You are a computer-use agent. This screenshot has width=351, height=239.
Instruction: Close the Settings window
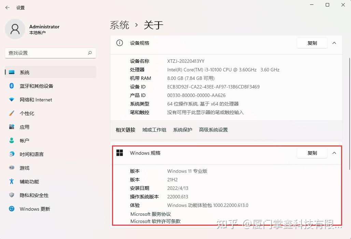coord(343,5)
